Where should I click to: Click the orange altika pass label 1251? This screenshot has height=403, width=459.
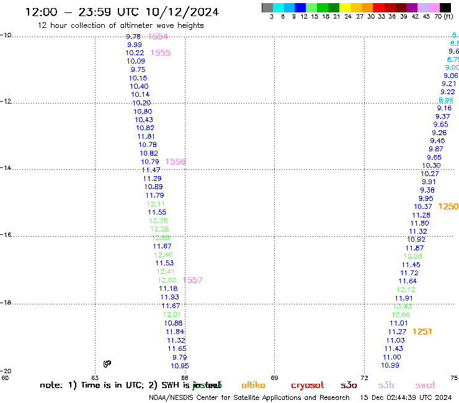tap(422, 332)
